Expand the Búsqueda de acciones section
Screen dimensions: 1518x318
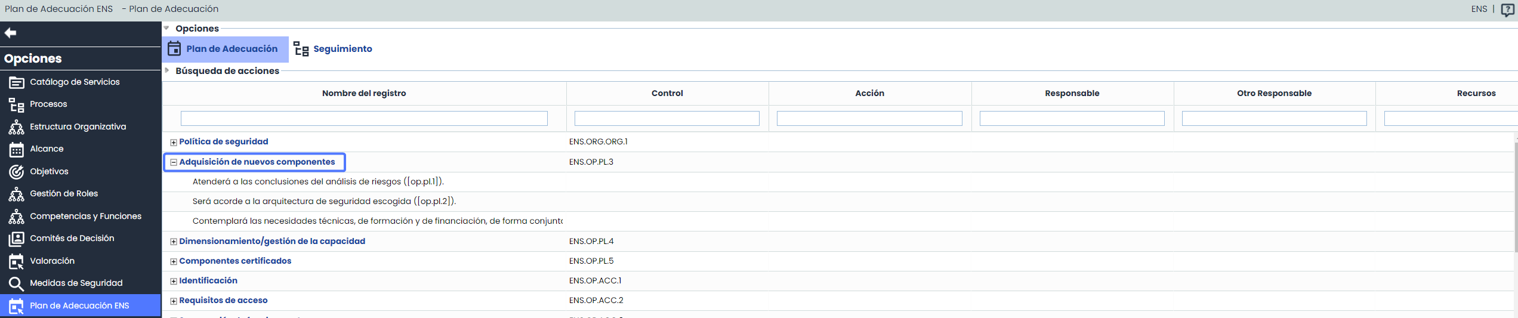tap(167, 70)
